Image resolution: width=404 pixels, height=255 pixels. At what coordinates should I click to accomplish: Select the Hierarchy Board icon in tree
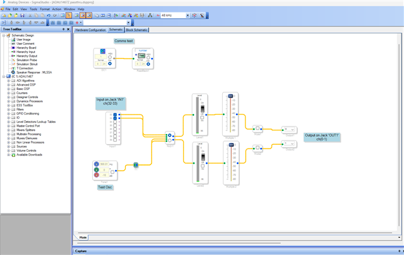tap(13, 48)
